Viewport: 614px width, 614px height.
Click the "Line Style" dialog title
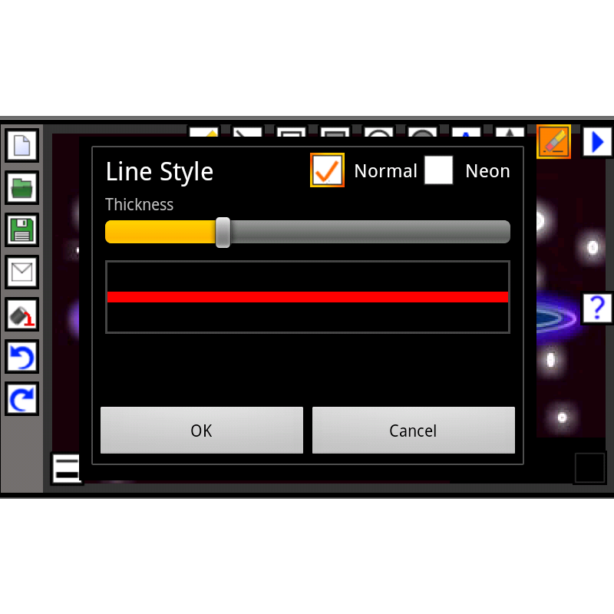pyautogui.click(x=160, y=173)
